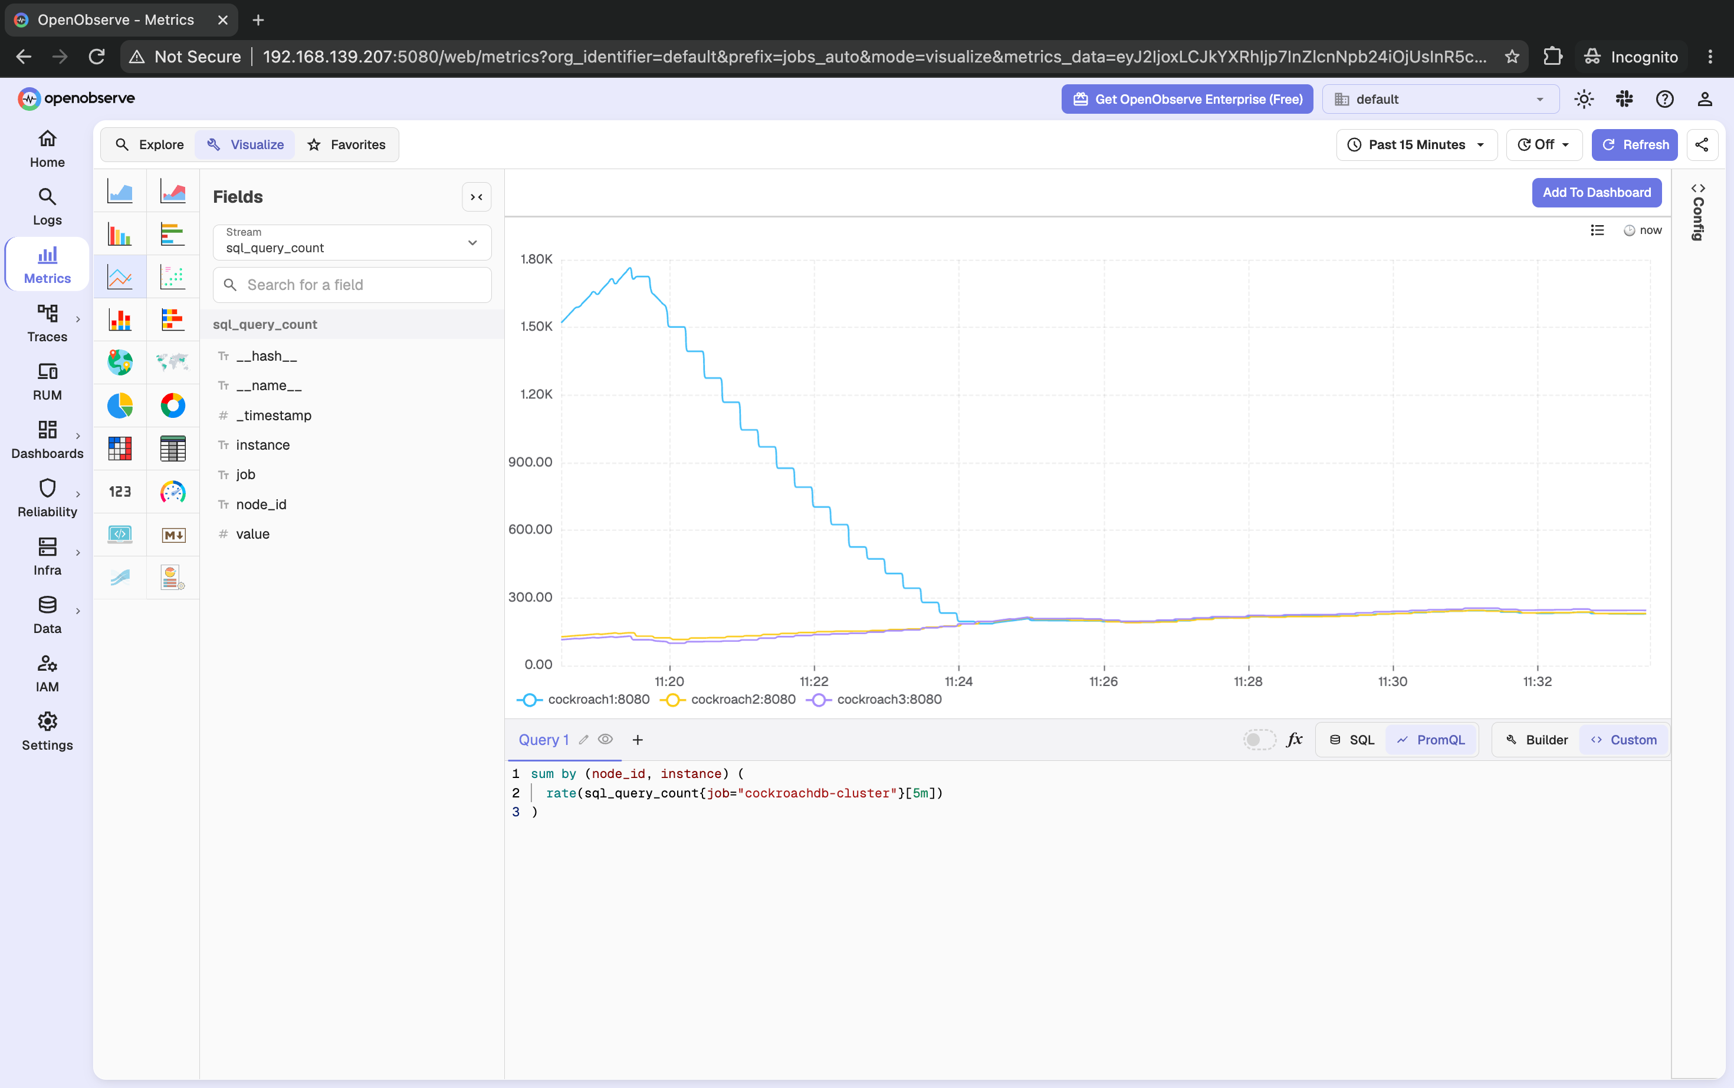The image size is (1734, 1088).
Task: Switch to Builder query mode
Action: point(1536,740)
